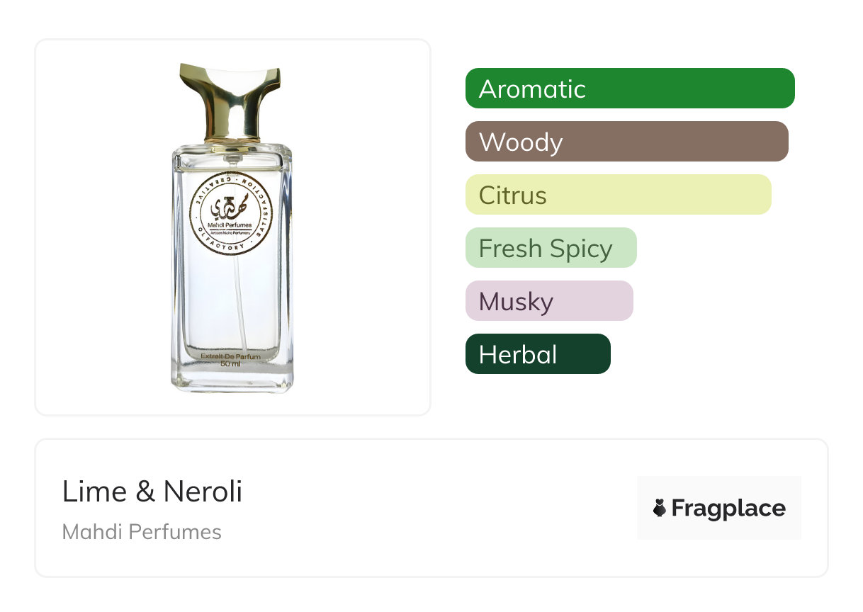Click the Fragplace wordmark
Screen dimensions: 863x612
point(728,508)
